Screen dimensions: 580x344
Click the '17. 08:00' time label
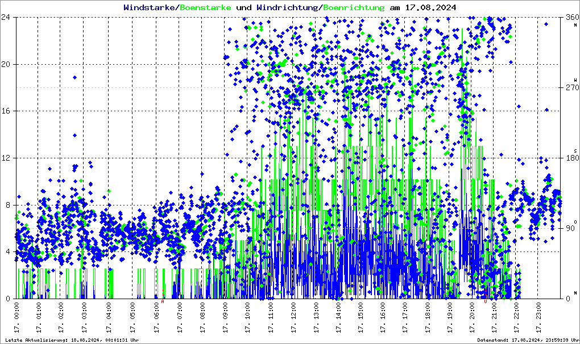pyautogui.click(x=202, y=317)
